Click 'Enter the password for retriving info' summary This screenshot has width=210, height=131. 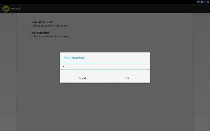(49, 26)
